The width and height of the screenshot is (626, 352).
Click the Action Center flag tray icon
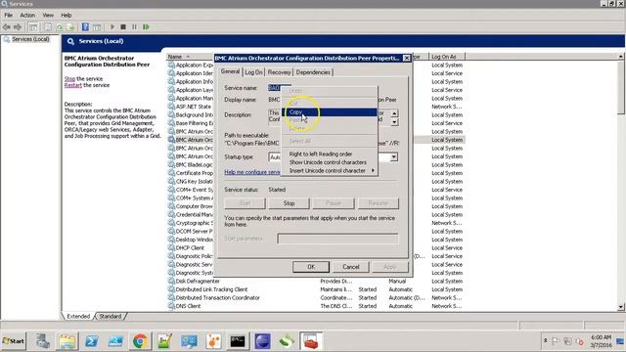pyautogui.click(x=556, y=341)
